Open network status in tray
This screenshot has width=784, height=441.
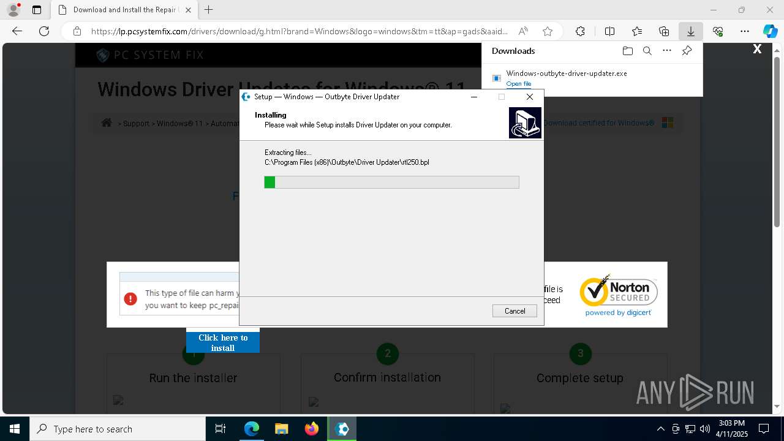pos(690,429)
